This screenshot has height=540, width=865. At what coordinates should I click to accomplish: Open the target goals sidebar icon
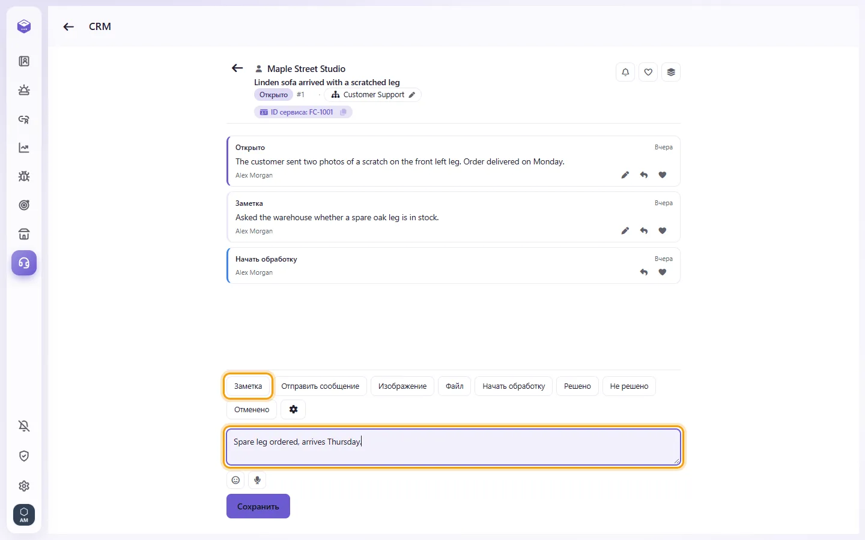tap(24, 205)
